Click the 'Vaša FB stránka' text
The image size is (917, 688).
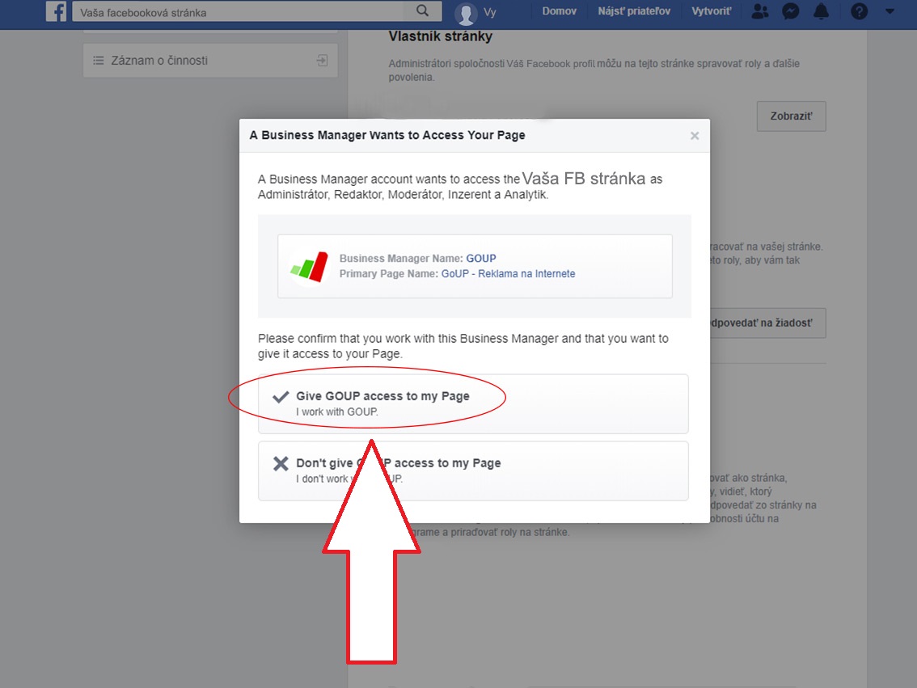coord(584,179)
